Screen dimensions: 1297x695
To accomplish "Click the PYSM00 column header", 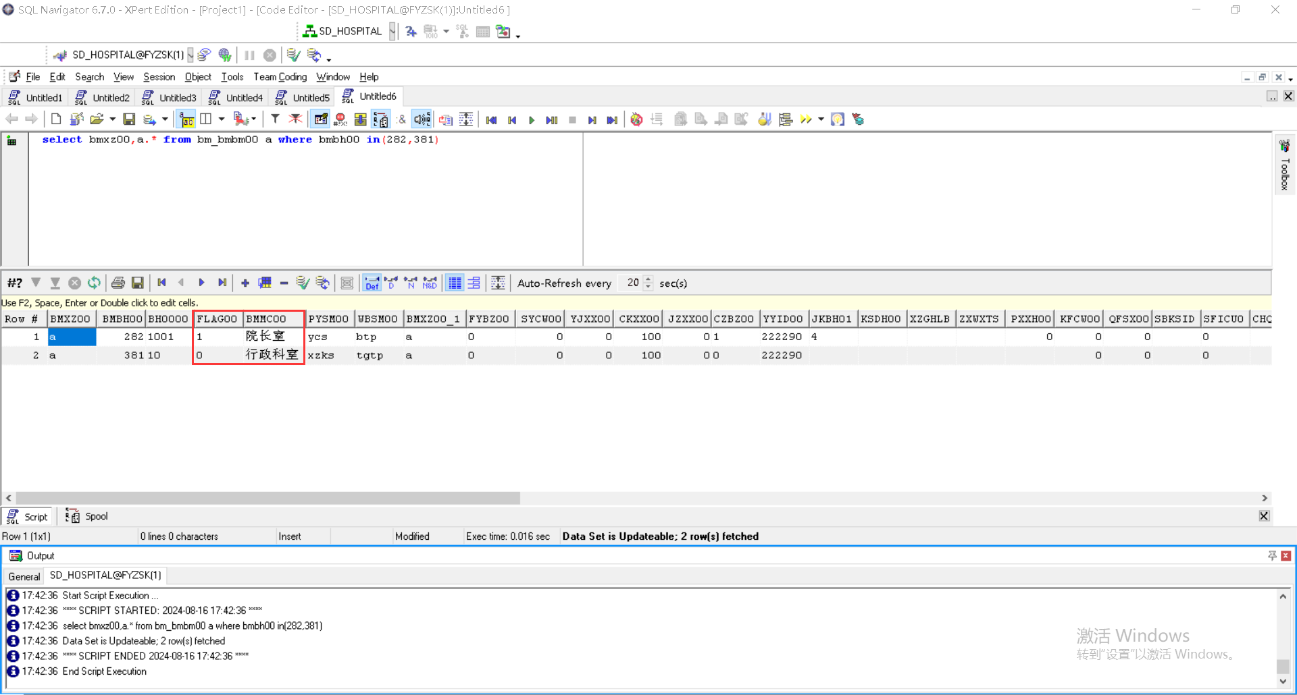I will click(330, 319).
